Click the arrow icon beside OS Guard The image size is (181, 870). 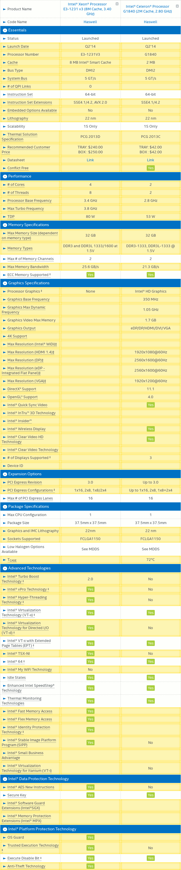[4, 837]
